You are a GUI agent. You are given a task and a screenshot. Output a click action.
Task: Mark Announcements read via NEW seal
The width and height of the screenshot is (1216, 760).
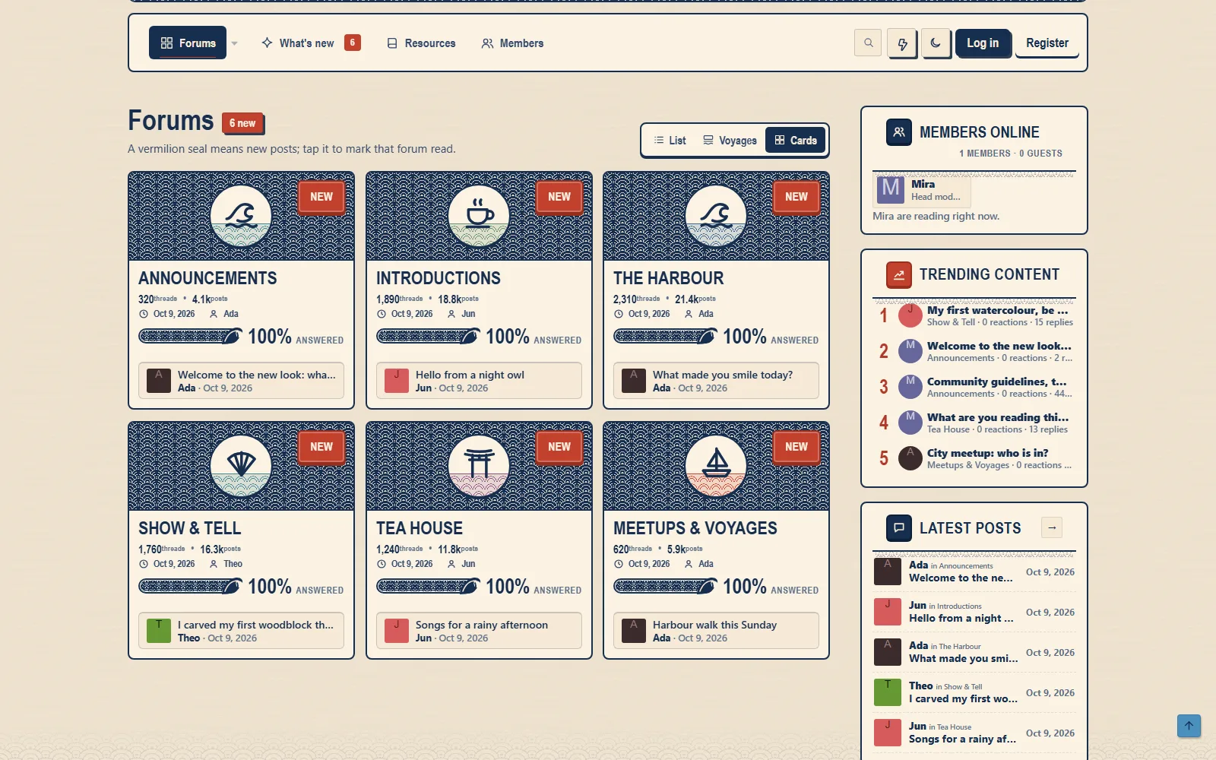tap(321, 197)
